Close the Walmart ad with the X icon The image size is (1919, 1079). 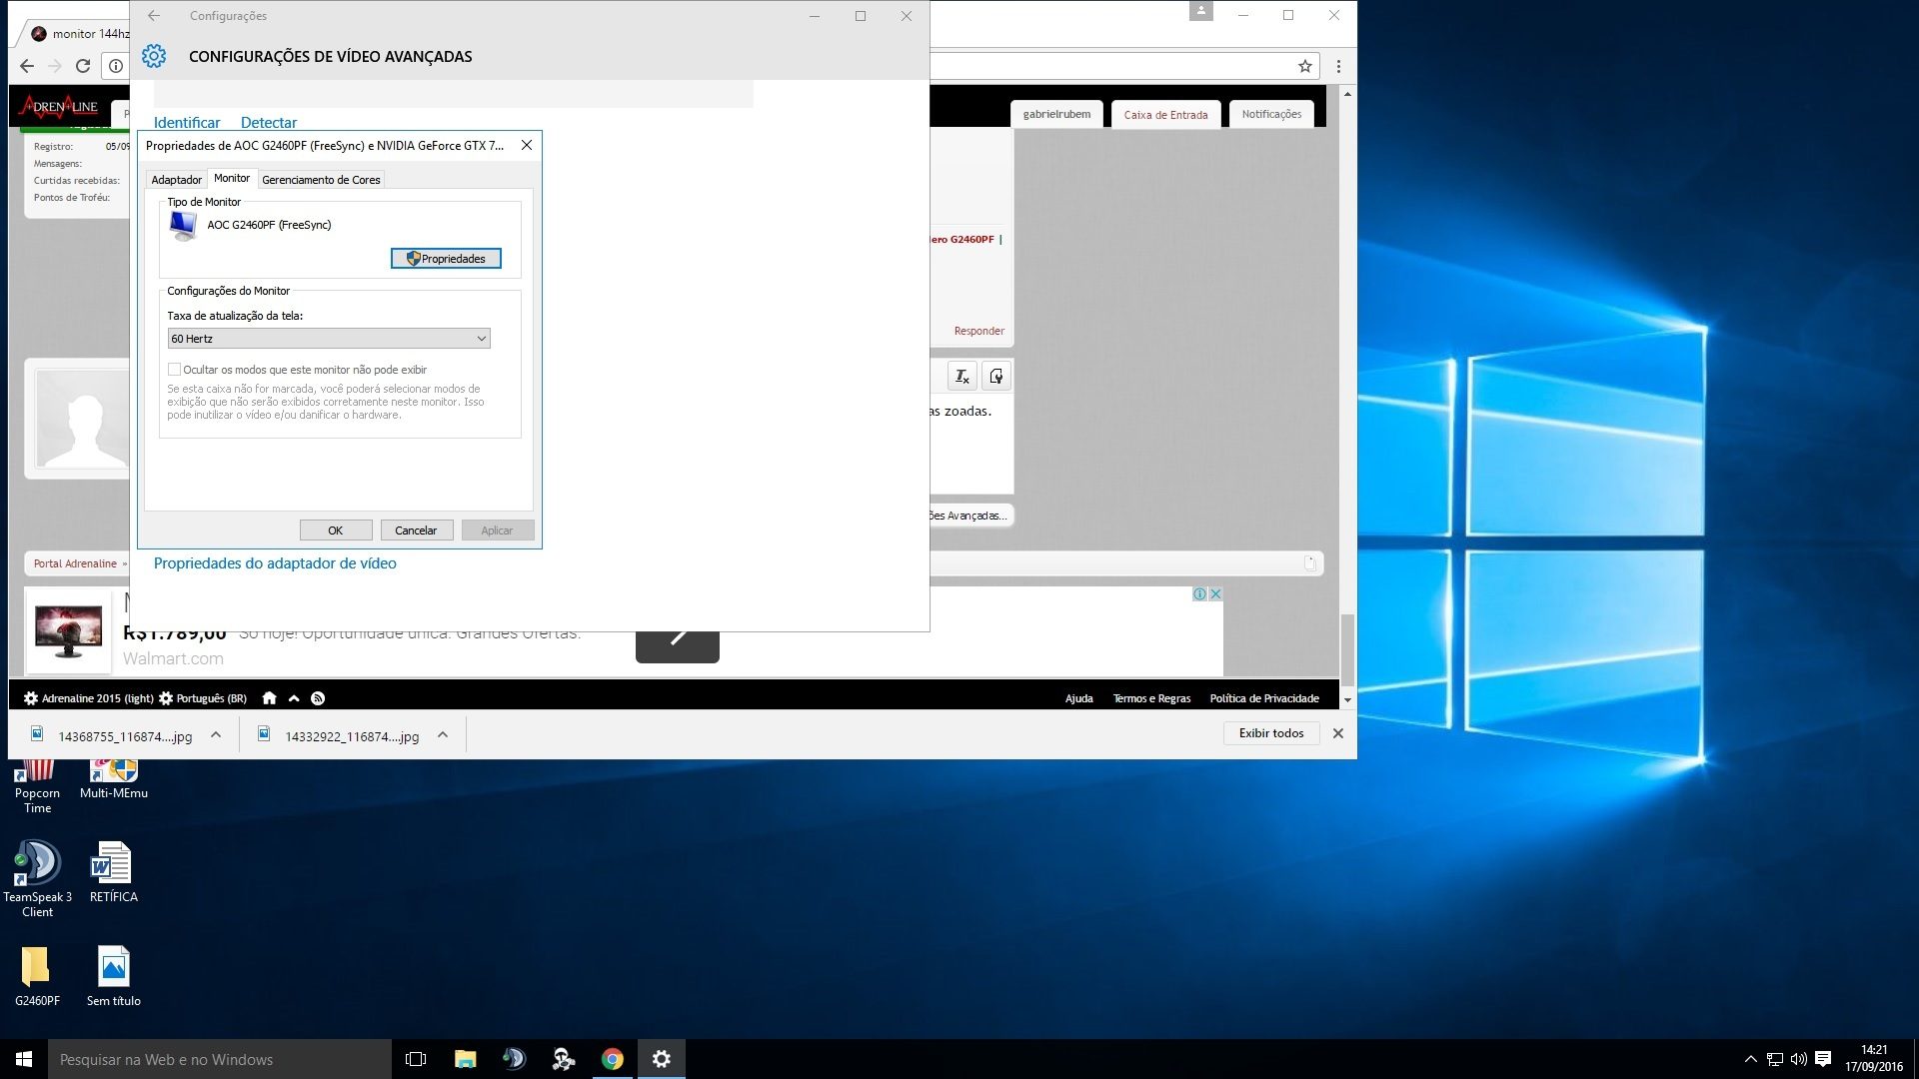tap(1215, 593)
